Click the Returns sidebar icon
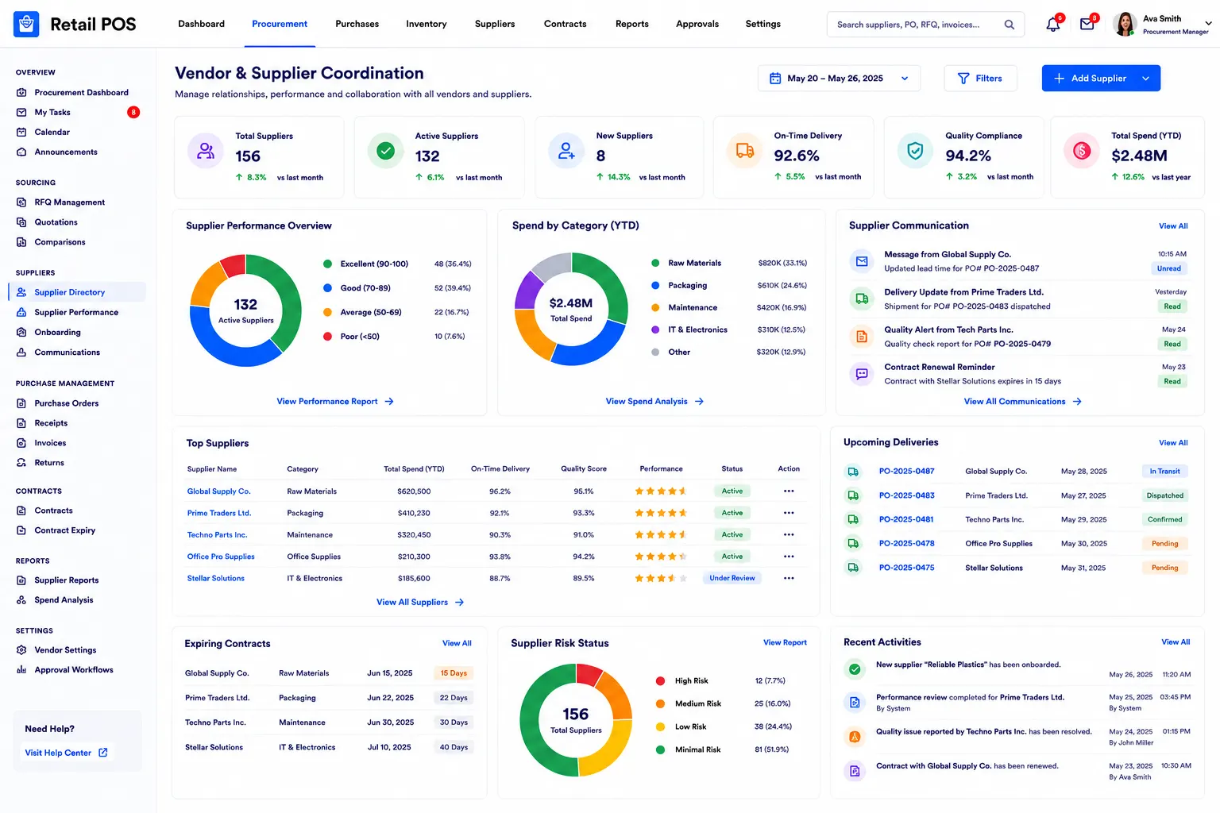 coord(21,463)
